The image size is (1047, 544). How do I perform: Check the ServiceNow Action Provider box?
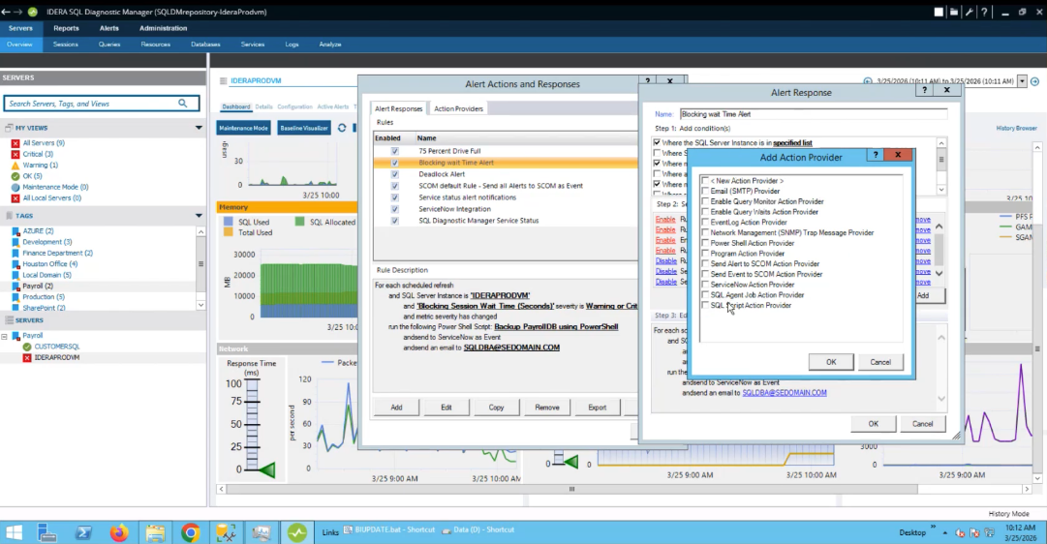(705, 285)
